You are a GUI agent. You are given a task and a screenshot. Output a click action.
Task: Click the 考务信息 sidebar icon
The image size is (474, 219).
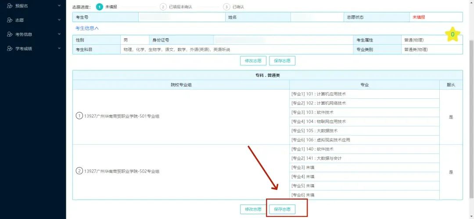click(10, 34)
